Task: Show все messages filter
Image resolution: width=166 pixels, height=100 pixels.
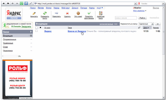Action: click(x=116, y=24)
